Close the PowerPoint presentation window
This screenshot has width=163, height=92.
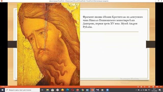[x=161, y=1]
